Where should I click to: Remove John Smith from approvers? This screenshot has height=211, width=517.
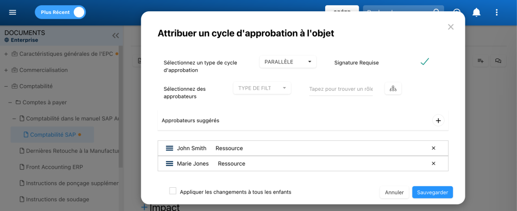tap(434, 148)
